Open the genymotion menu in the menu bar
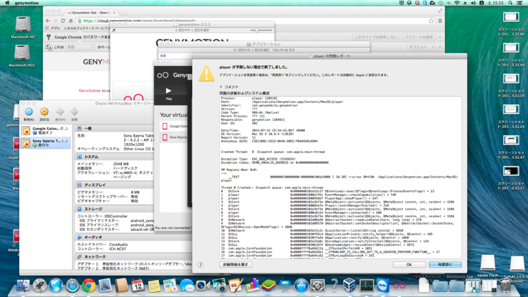 pos(26,3)
